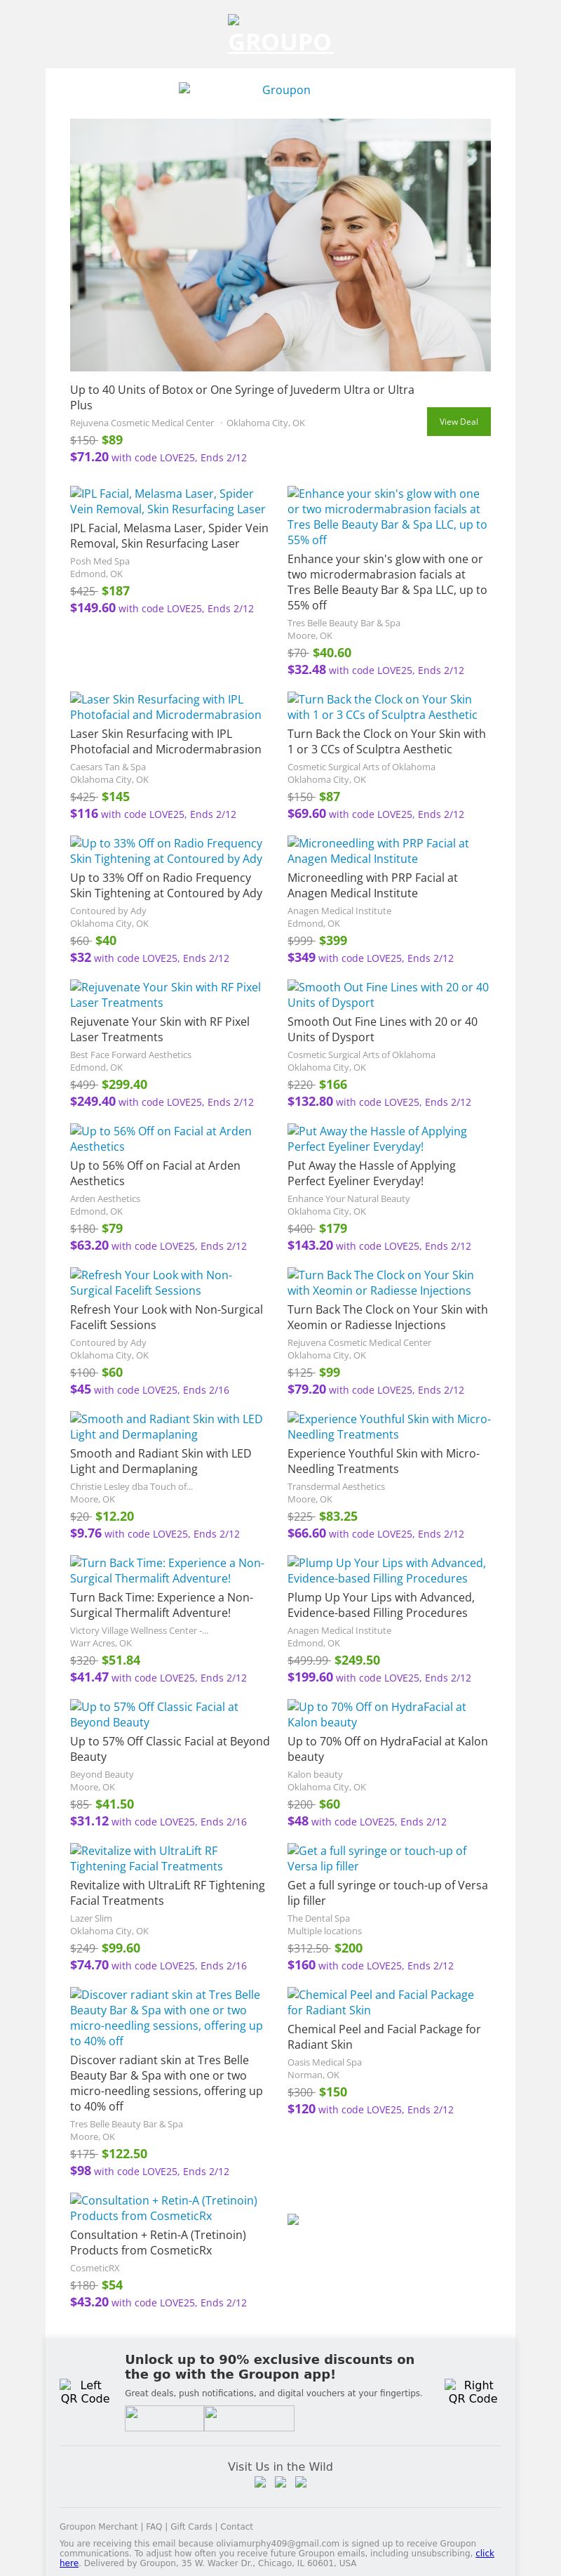This screenshot has height=2576, width=561.
Task: Click the rightmost social icon under Visit Us
Action: click(300, 2482)
